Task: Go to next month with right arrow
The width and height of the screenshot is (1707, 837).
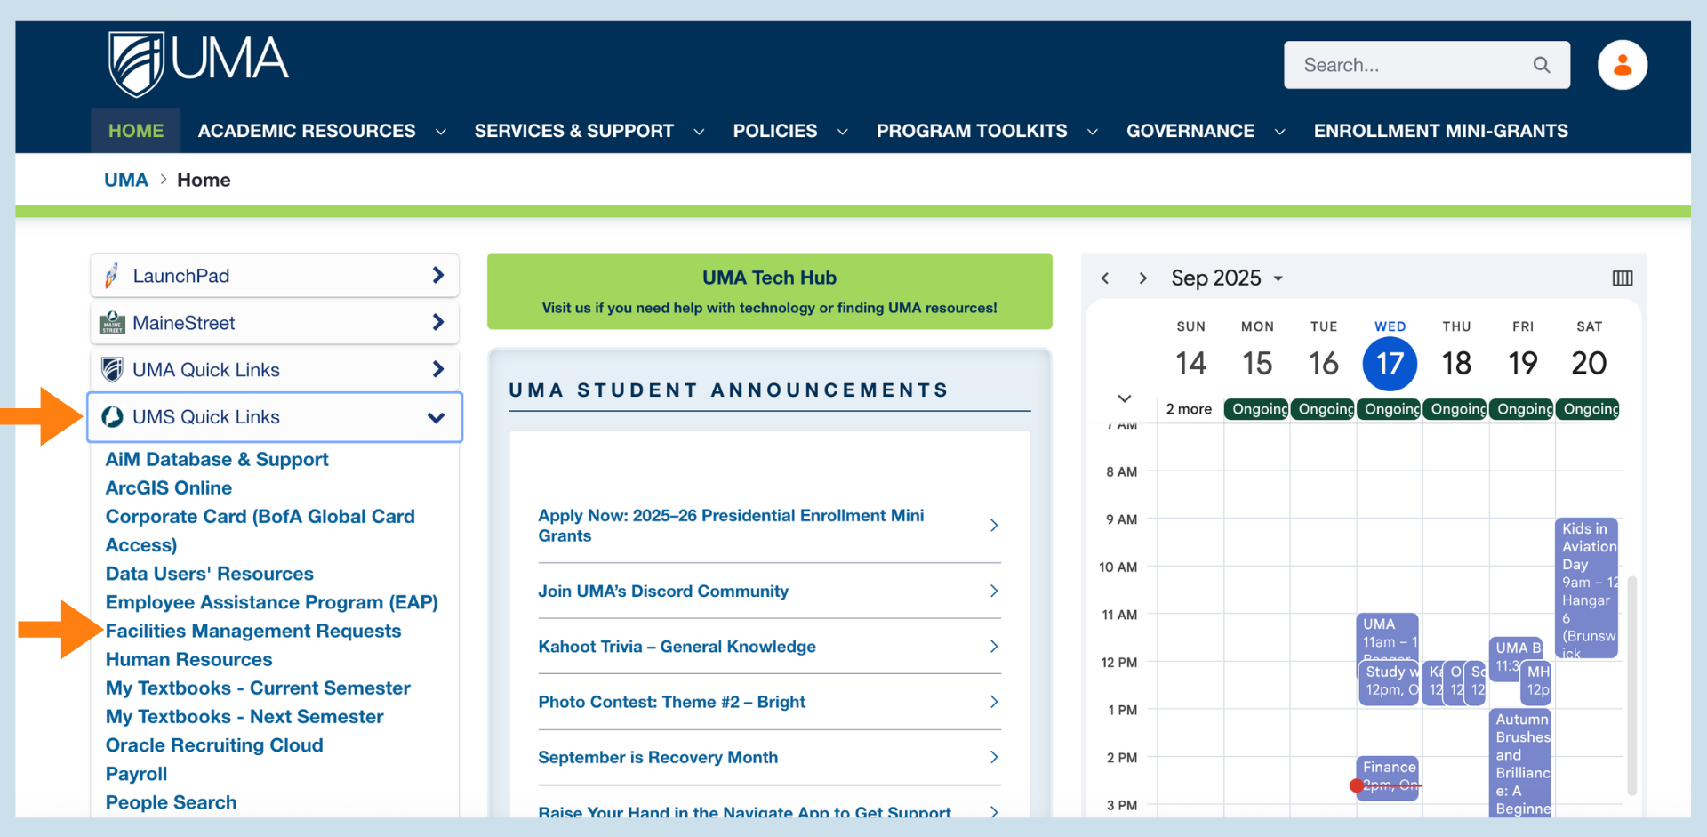Action: click(x=1144, y=278)
